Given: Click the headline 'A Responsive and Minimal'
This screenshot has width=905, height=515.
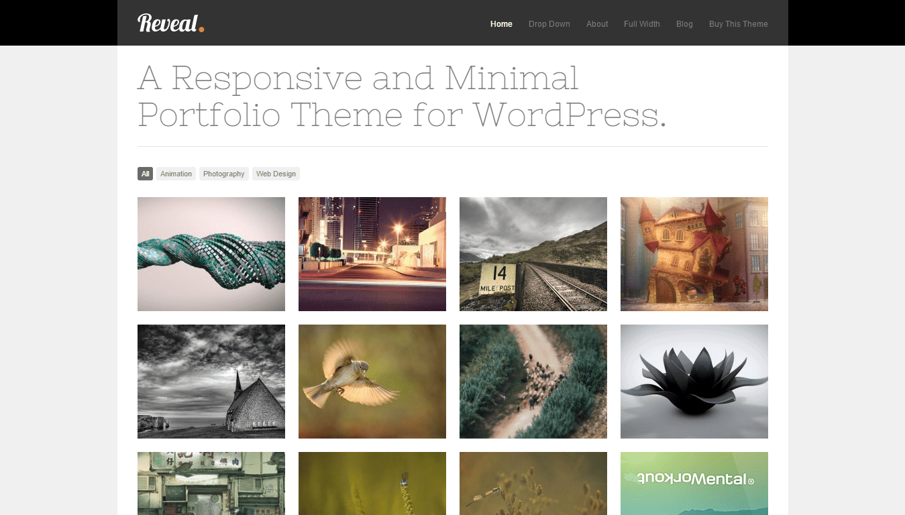Looking at the screenshot, I should (x=358, y=78).
